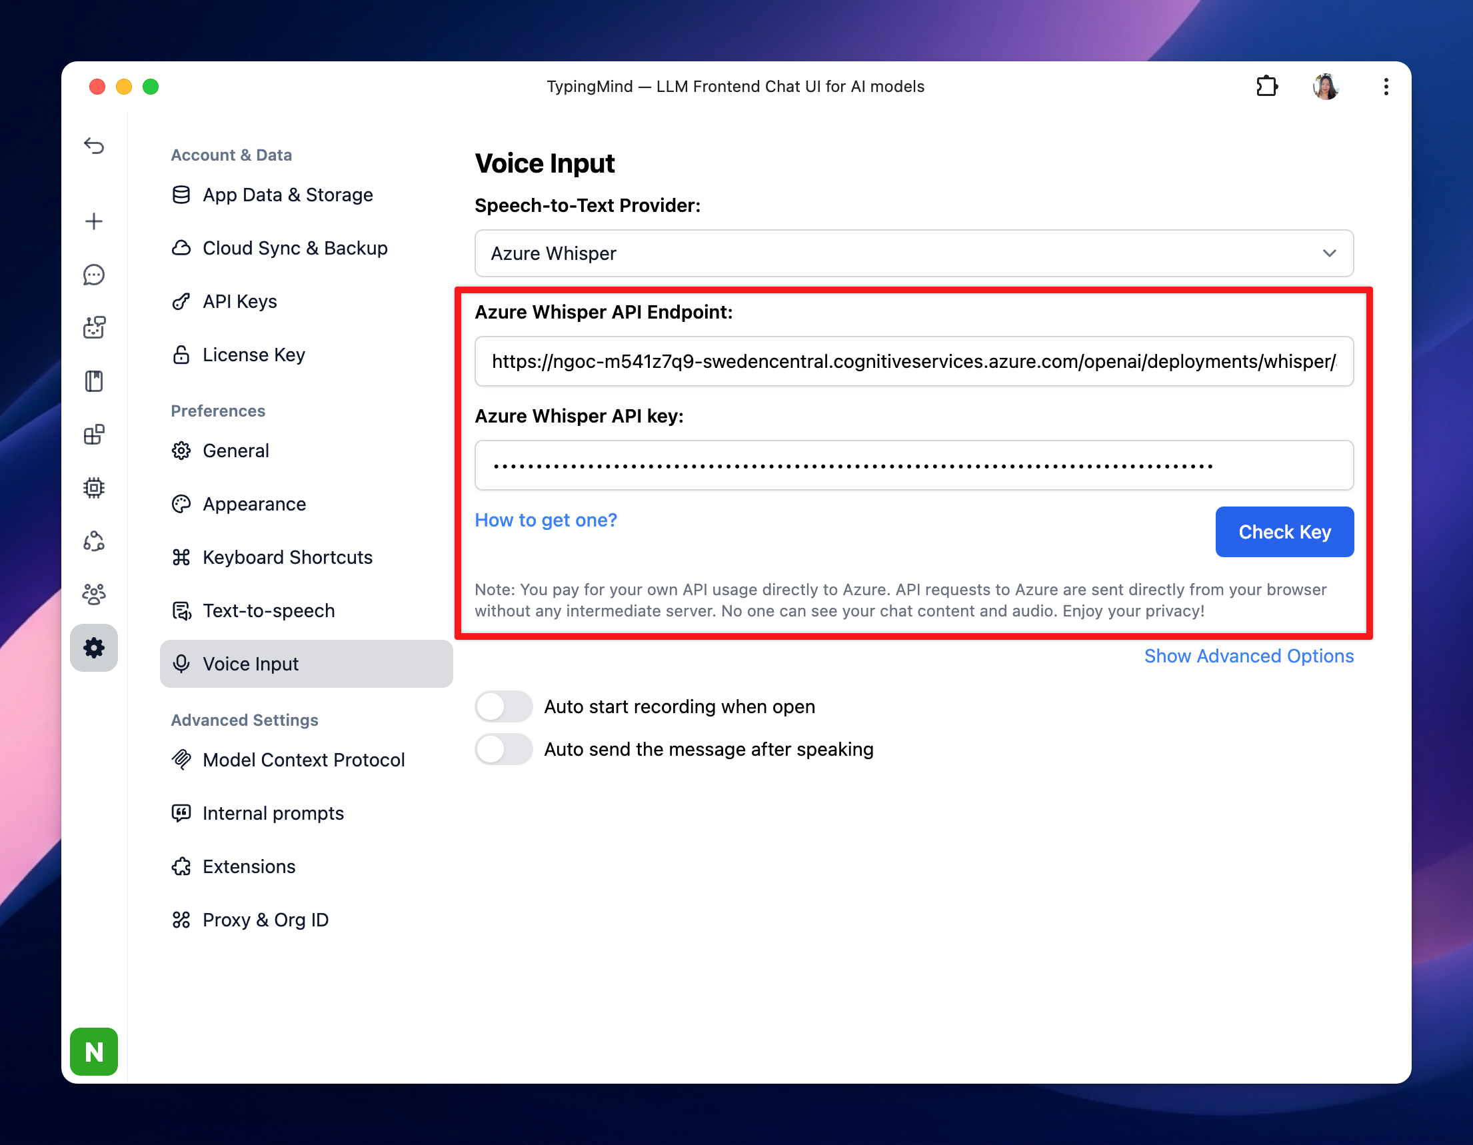Open the models chip icon in the sidebar
The height and width of the screenshot is (1145, 1473).
pyautogui.click(x=94, y=488)
